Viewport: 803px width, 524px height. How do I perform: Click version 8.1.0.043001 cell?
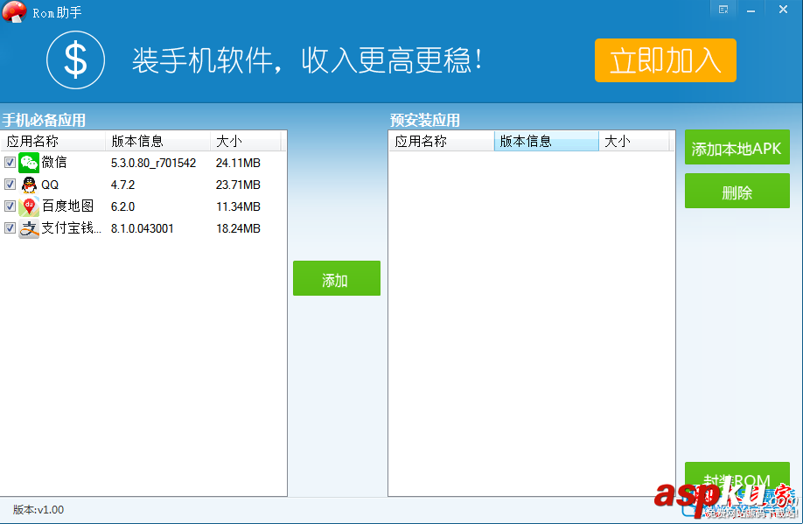pos(143,228)
